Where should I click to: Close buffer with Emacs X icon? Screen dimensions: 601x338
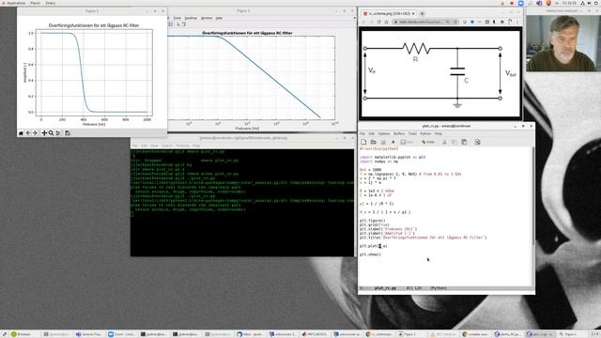393,142
